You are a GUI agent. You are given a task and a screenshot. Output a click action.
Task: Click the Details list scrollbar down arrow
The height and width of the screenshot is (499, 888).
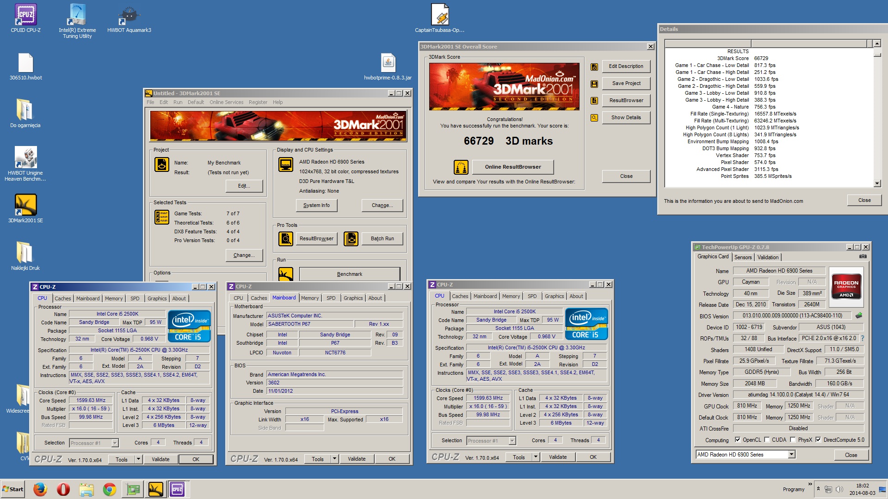click(x=877, y=183)
